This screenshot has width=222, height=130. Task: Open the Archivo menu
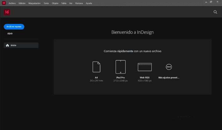pyautogui.click(x=12, y=3)
